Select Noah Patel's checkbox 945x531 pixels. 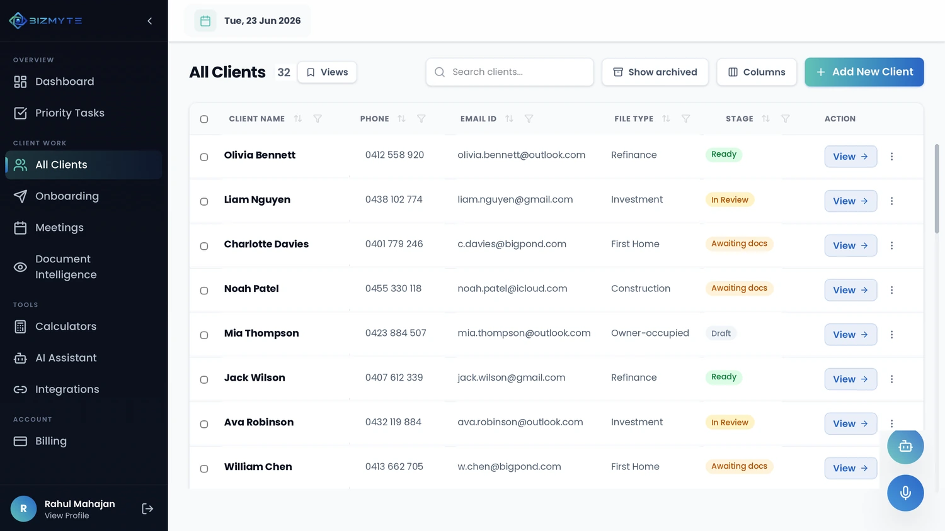204,291
